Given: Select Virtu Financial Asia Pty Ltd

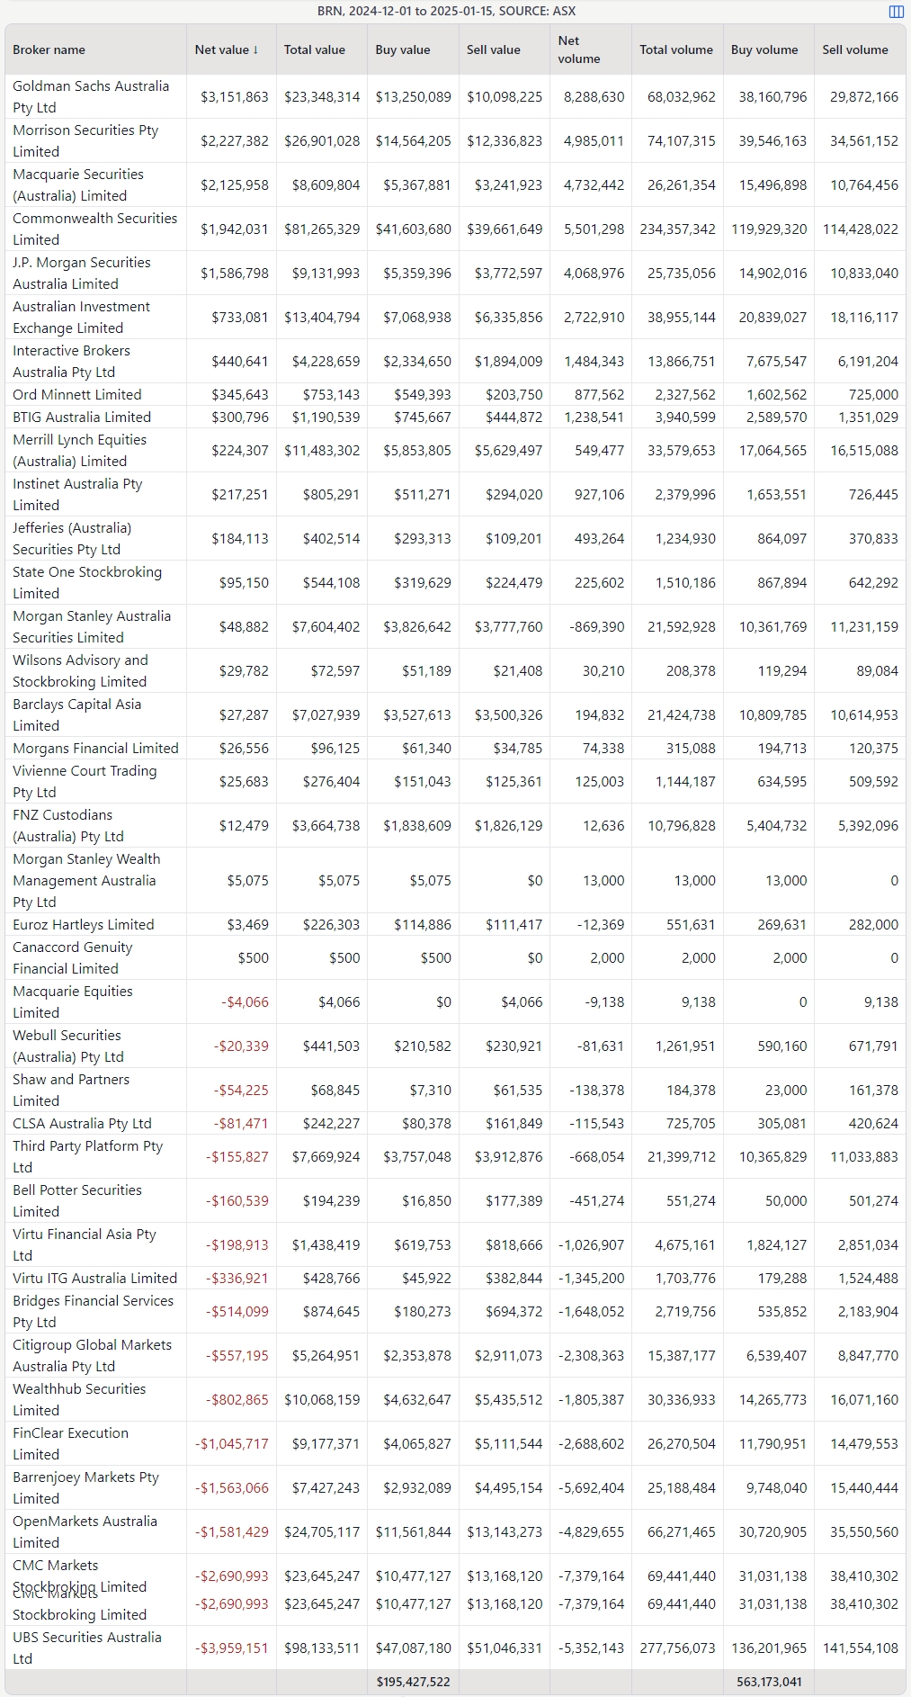Looking at the screenshot, I should point(85,1244).
